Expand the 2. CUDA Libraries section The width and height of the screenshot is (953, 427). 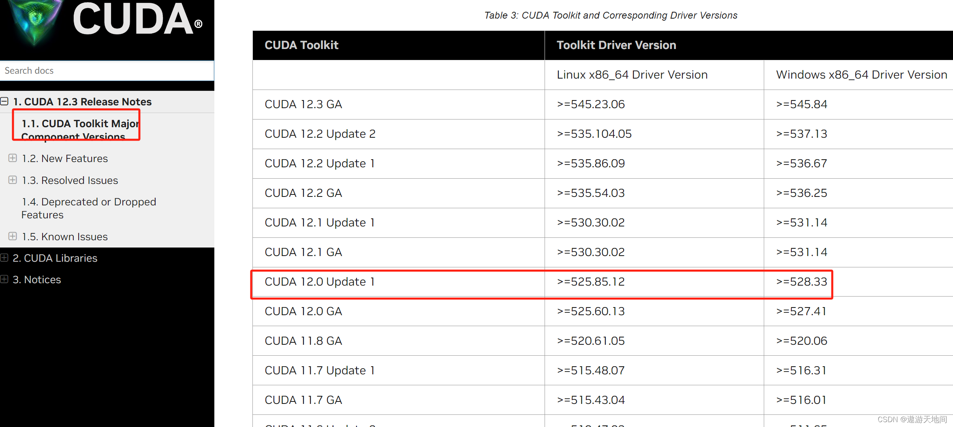[x=4, y=258]
